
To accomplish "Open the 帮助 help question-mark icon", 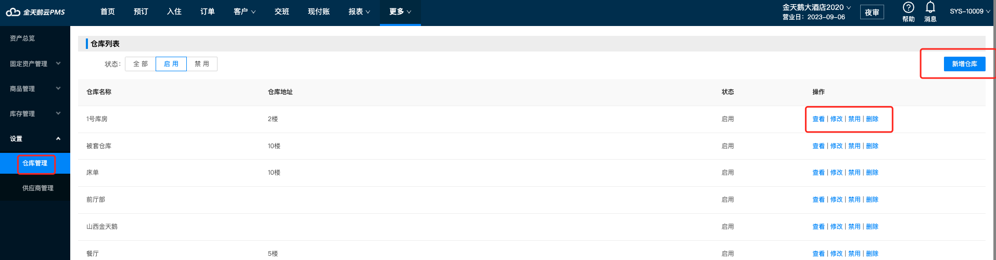I will pyautogui.click(x=908, y=7).
